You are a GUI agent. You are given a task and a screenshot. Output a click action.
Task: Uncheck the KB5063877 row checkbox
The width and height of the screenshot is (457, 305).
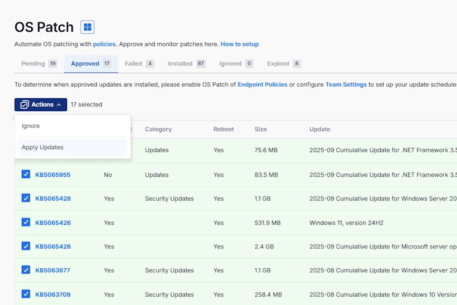click(26, 270)
